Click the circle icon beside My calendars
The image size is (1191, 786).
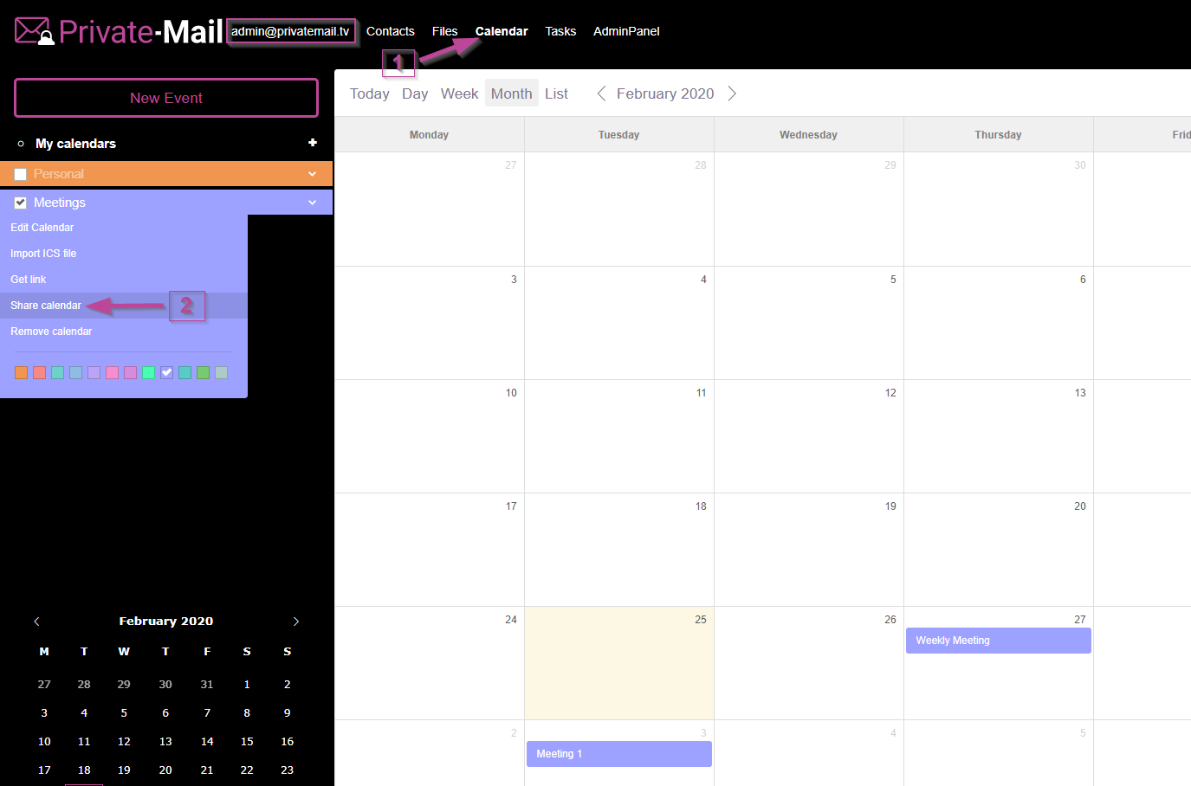click(21, 144)
